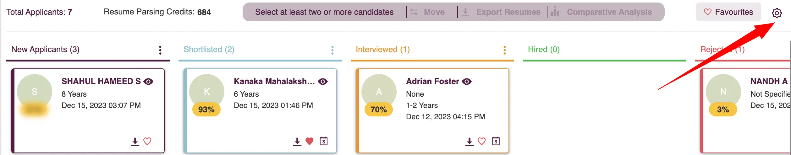
Task: Click the Move candidates button
Action: tap(428, 12)
